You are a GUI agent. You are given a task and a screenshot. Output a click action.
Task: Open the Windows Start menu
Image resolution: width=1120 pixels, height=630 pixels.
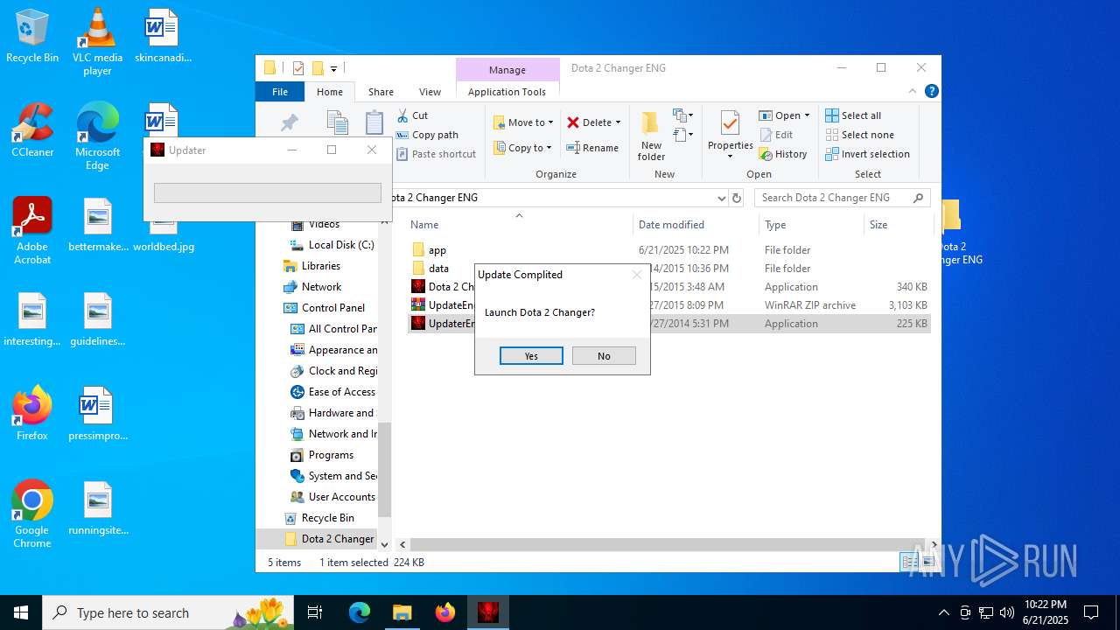click(x=21, y=612)
